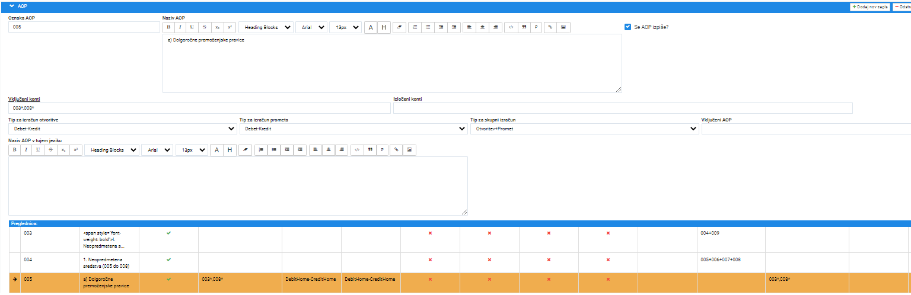
Task: Insert blockquote in Naziv AOP toolbar
Action: [x=524, y=27]
